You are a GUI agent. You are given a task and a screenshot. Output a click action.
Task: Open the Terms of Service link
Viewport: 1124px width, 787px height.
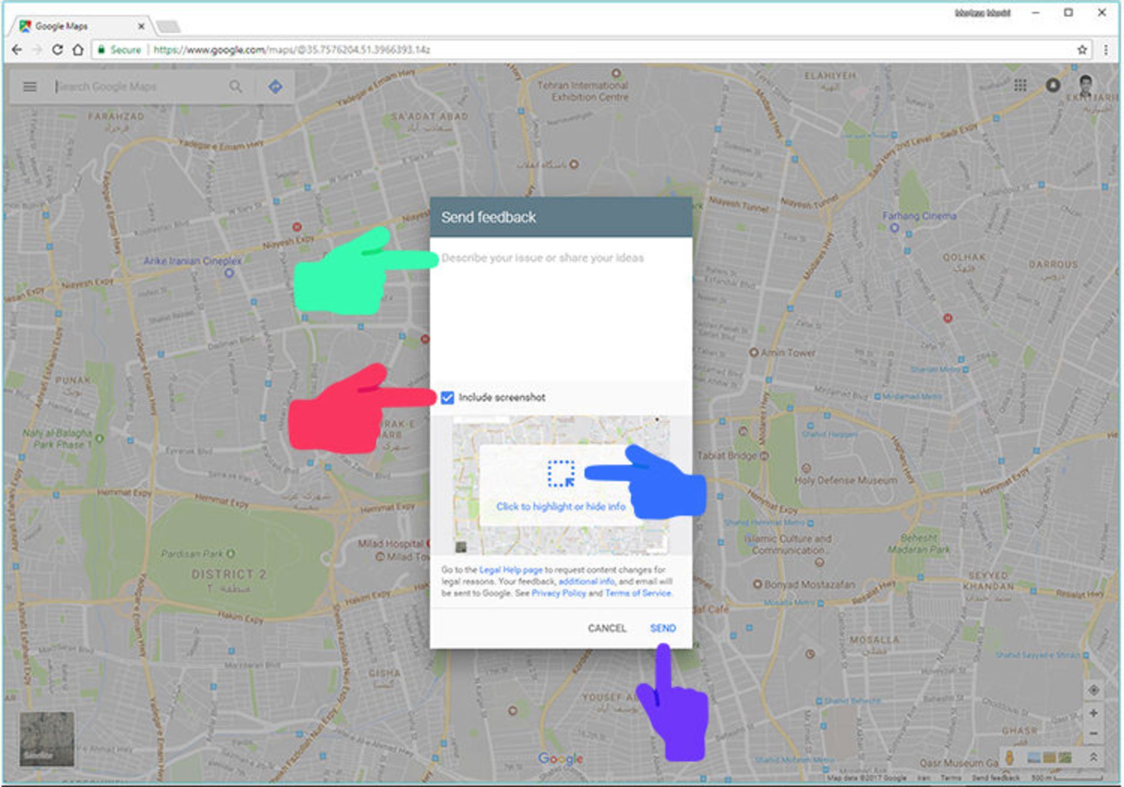coord(638,593)
